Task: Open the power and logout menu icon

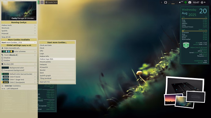Action: [202, 2]
